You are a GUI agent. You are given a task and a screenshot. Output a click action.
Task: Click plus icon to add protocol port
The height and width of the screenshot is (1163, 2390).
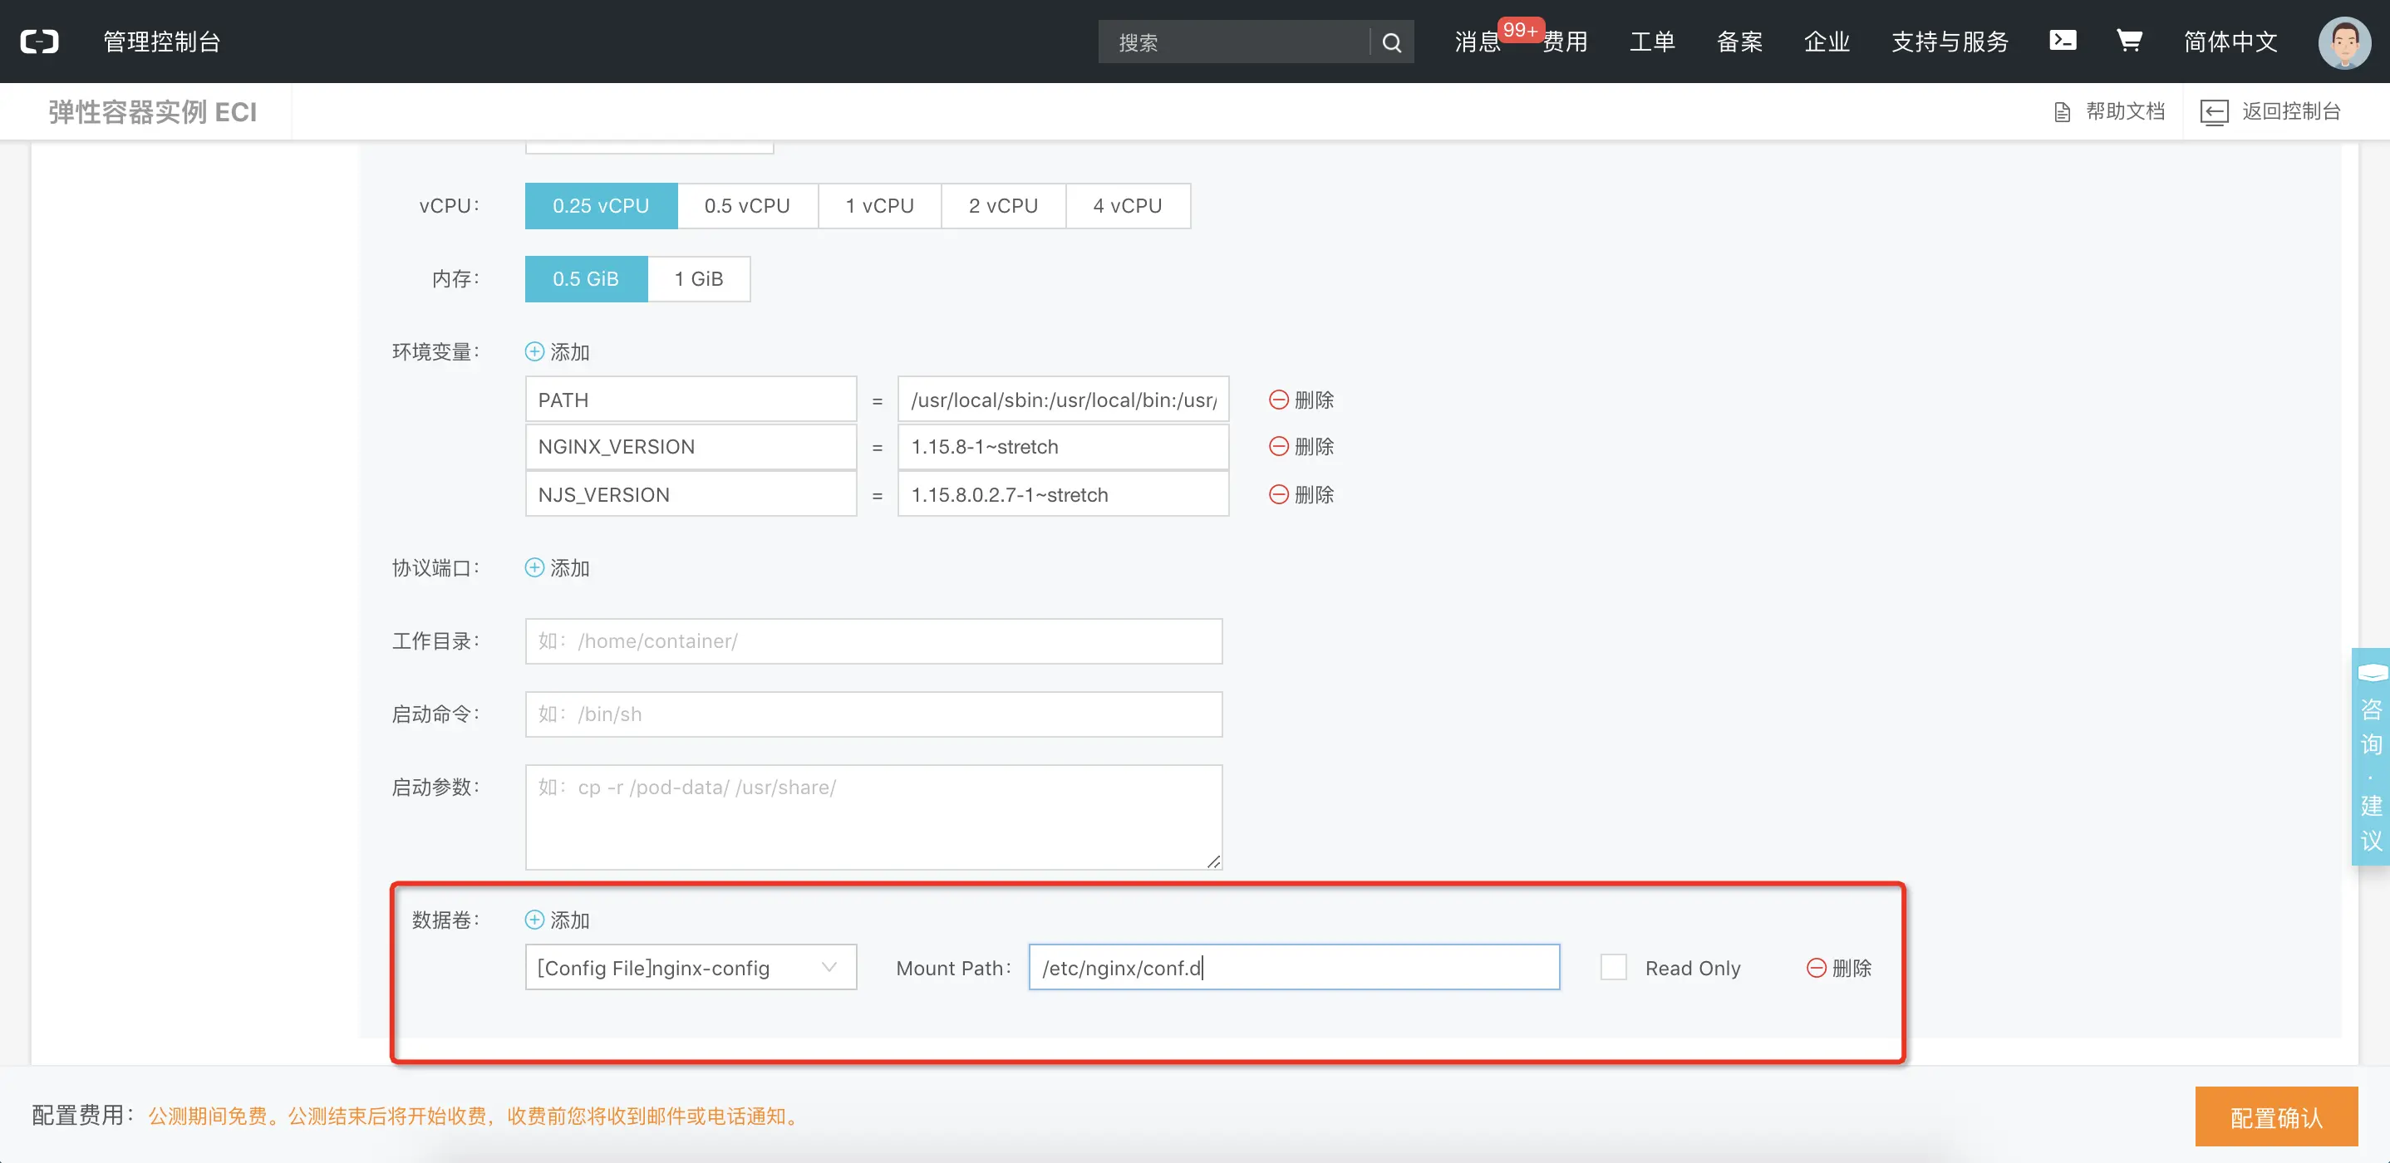coord(534,567)
